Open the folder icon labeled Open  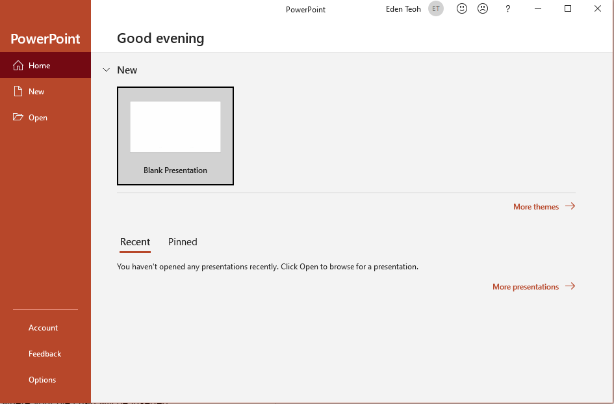[18, 118]
